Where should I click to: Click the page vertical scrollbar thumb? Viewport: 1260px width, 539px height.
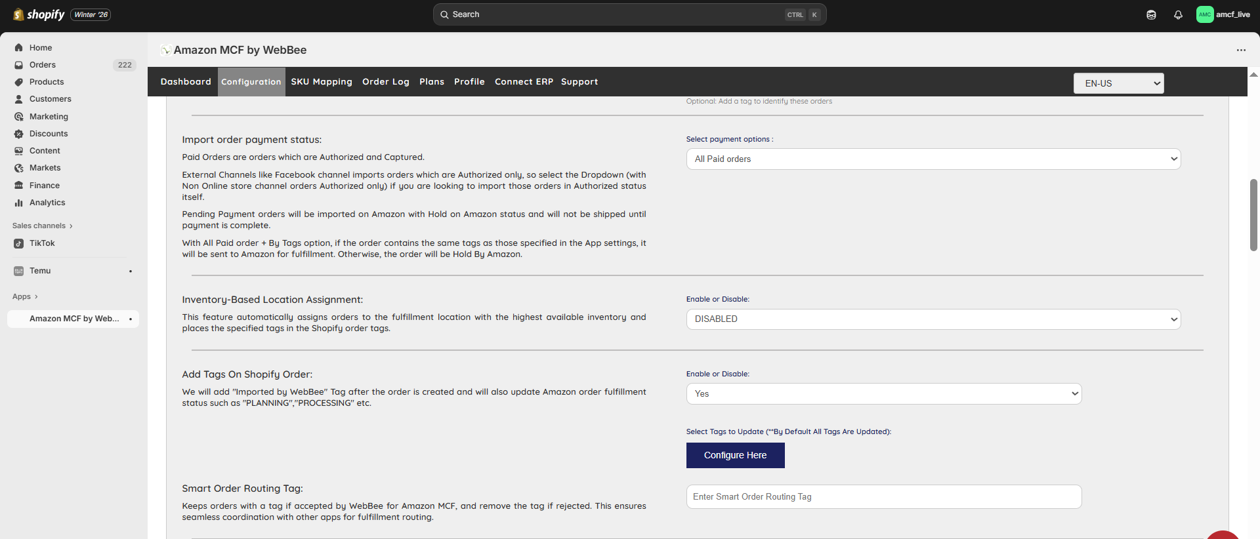pyautogui.click(x=1253, y=214)
